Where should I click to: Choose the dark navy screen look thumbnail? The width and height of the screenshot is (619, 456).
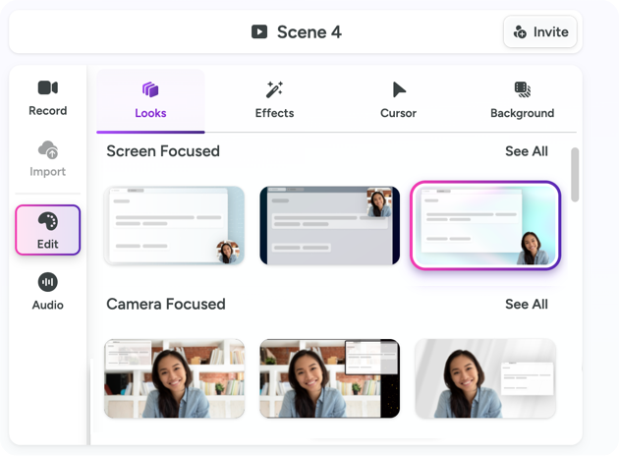pos(329,225)
